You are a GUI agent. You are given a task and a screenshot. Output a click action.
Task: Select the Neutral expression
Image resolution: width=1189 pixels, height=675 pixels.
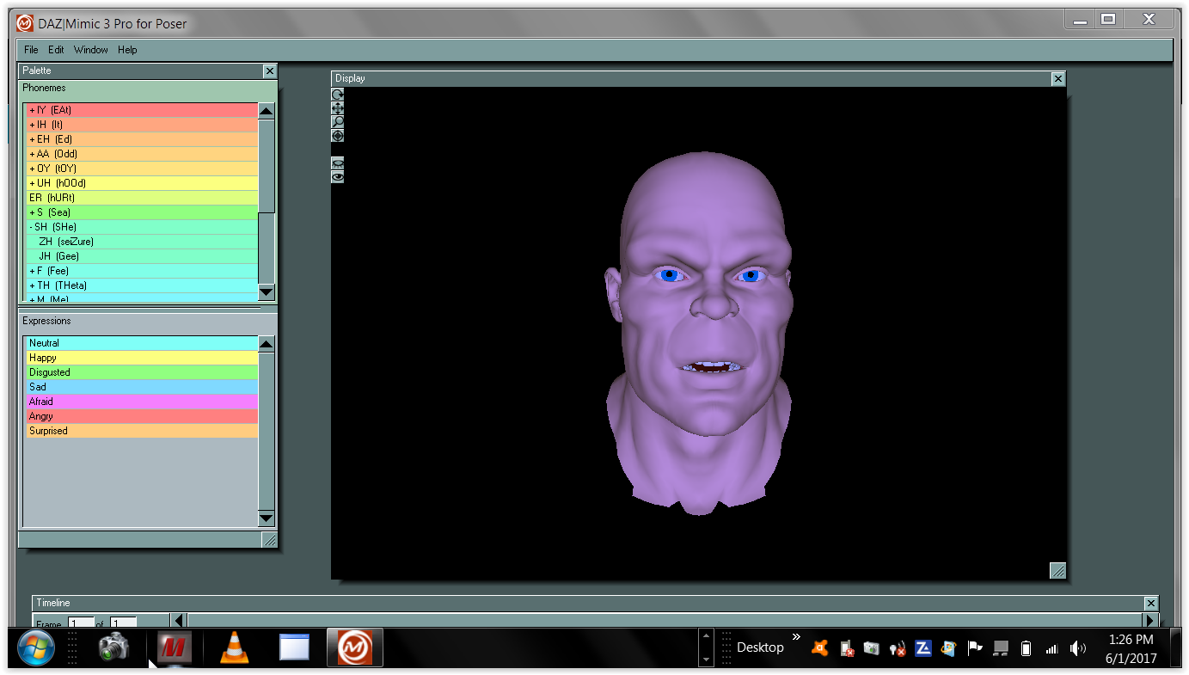pyautogui.click(x=142, y=343)
